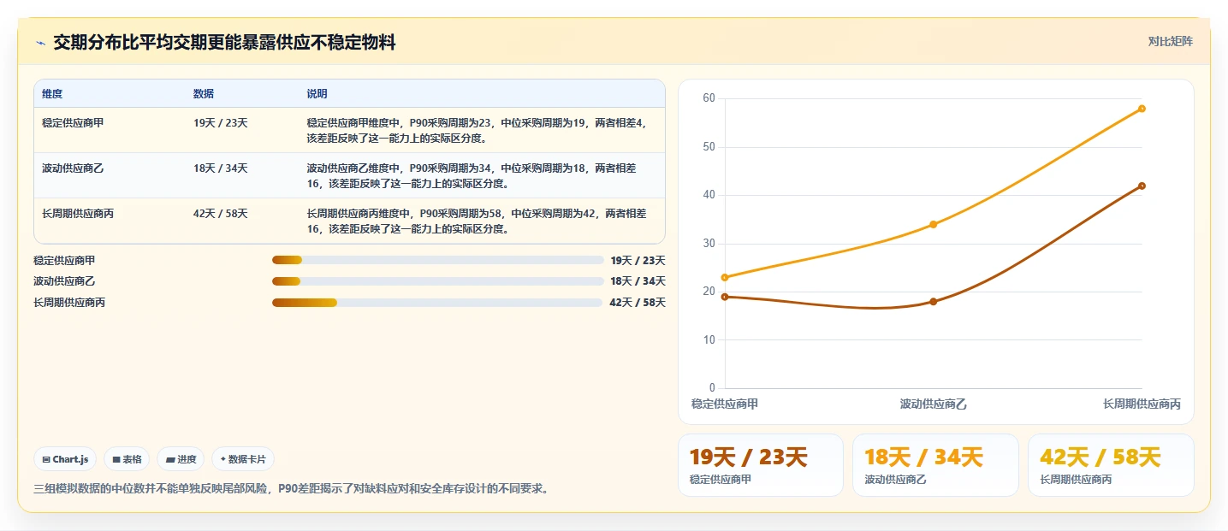This screenshot has width=1228, height=531.
Task: Click the 波动供应商乙 label beside its progress bar
Action: click(x=64, y=281)
